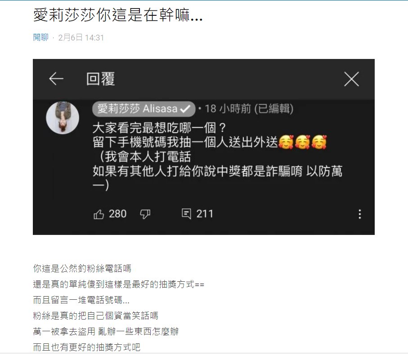Image resolution: width=408 pixels, height=356 pixels.
Task: Click the line 而且也有更好的抽獎方式吧
Action: pos(87,347)
